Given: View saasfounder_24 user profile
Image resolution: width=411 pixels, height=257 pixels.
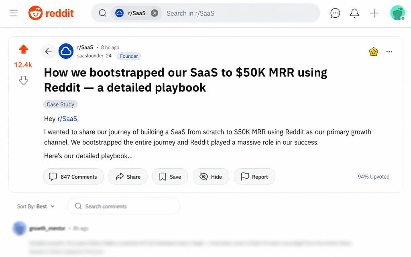Looking at the screenshot, I should 94,55.
